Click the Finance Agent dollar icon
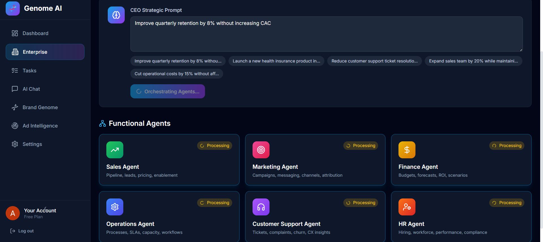Viewport: 543px width, 242px height. pos(407,150)
